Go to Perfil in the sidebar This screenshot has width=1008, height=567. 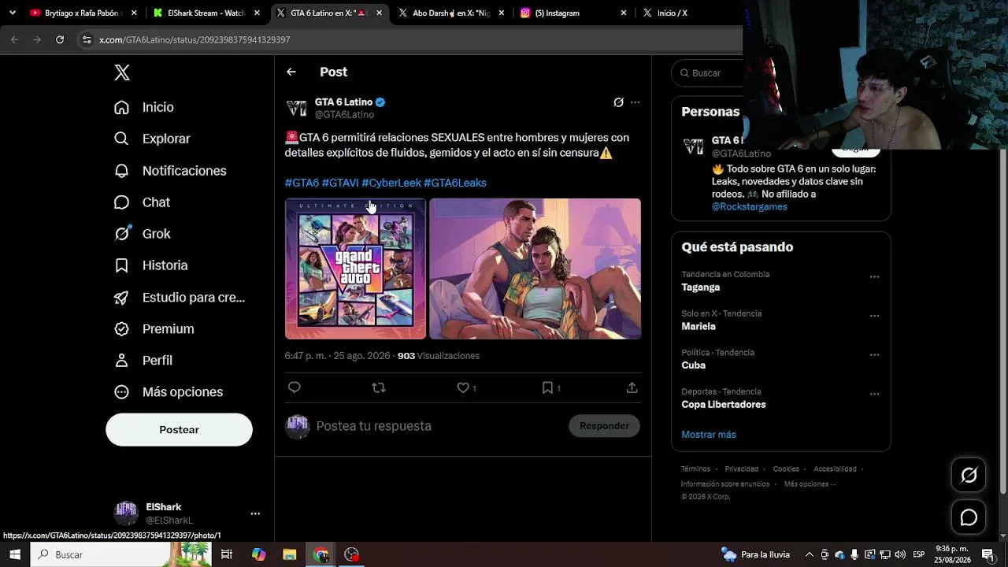[x=143, y=360]
